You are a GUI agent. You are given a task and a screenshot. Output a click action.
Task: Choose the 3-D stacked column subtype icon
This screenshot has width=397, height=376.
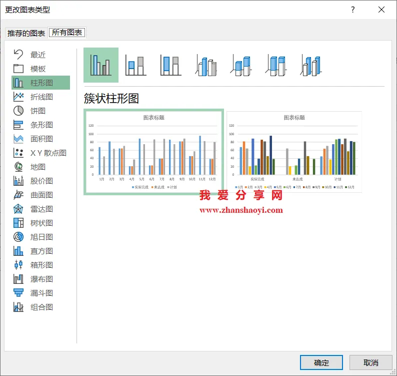(241, 65)
